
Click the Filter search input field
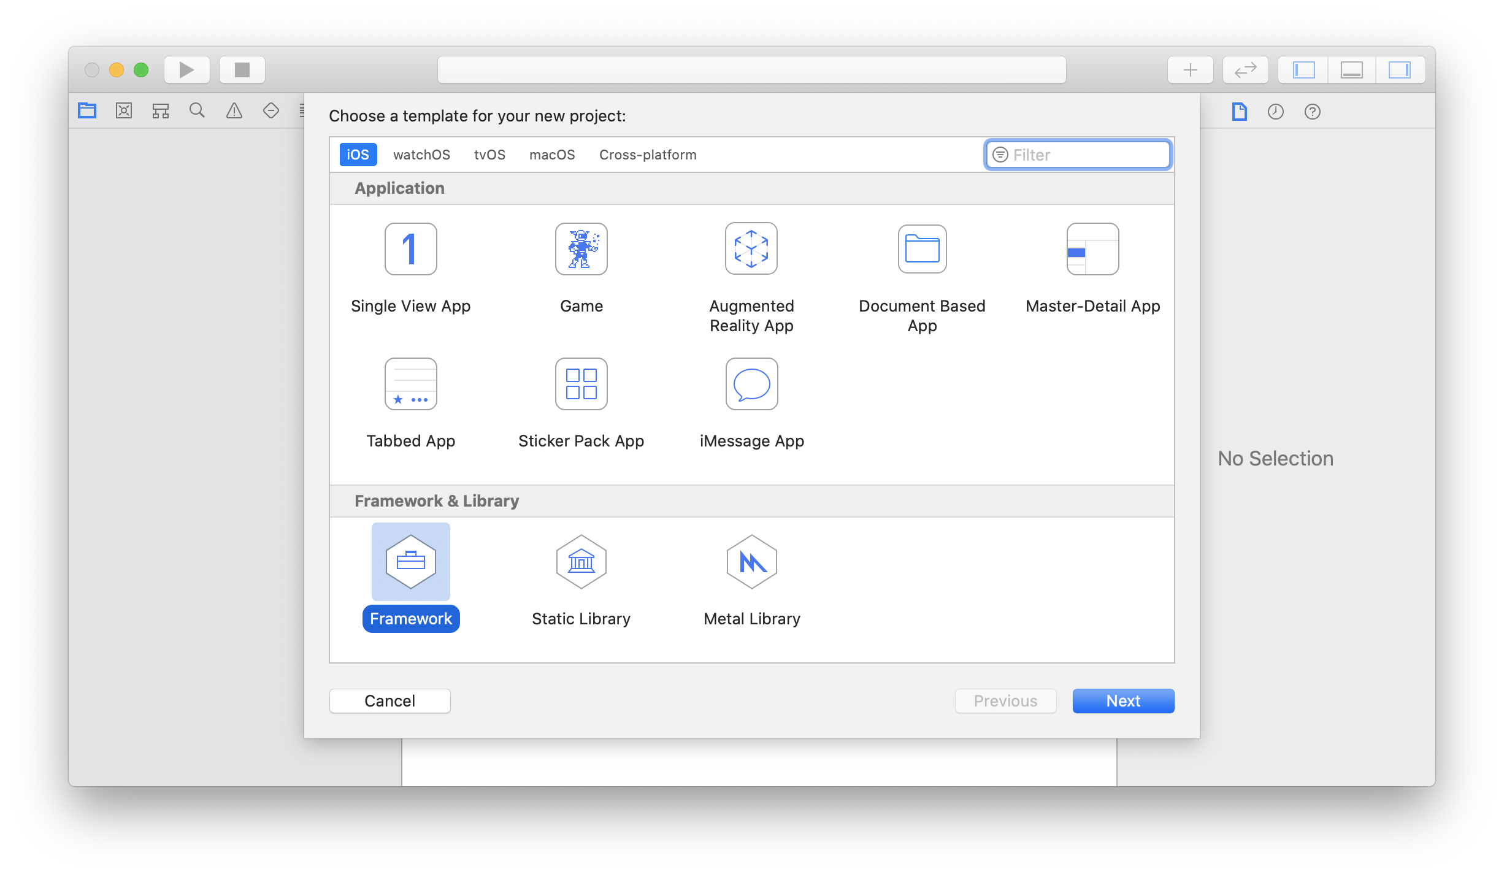(x=1079, y=155)
